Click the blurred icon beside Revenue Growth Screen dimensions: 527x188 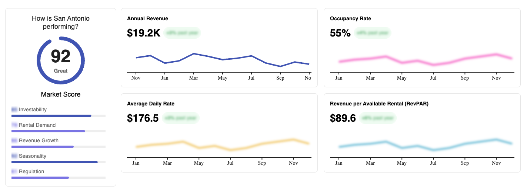click(x=14, y=140)
